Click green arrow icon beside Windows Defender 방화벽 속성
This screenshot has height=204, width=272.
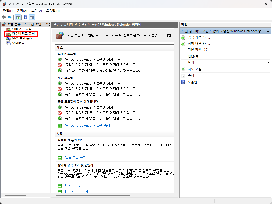click(x=59, y=126)
